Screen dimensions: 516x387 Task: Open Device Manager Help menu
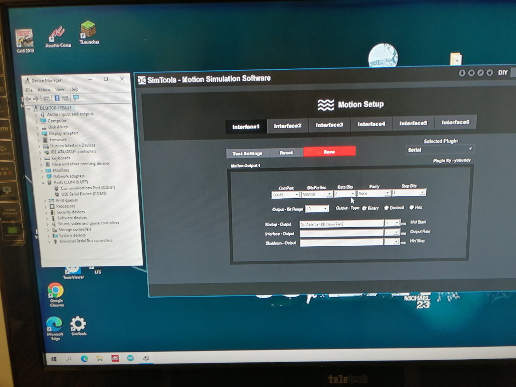coord(74,89)
